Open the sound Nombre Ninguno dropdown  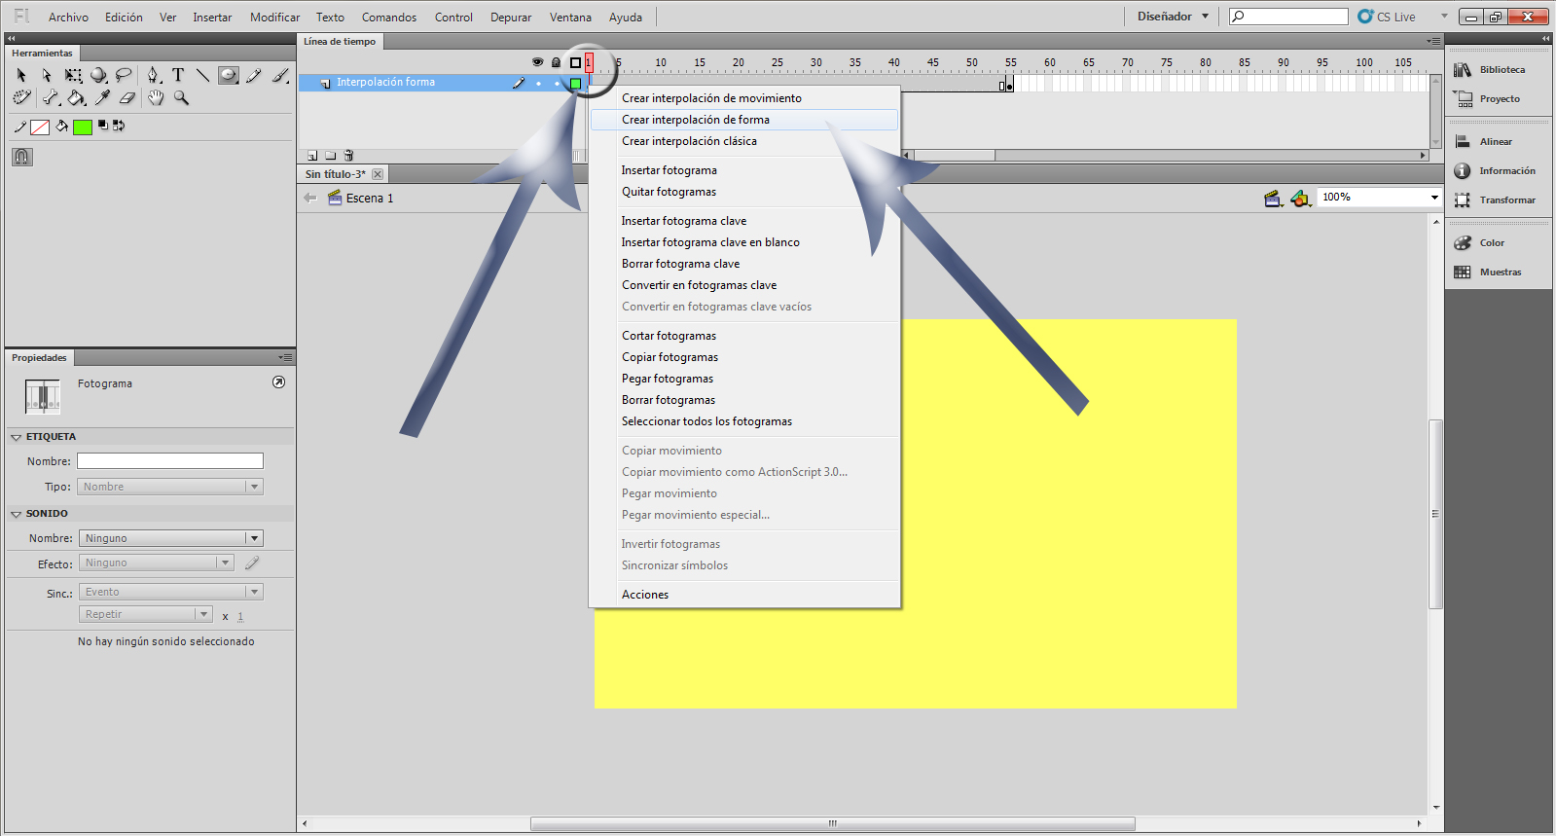pyautogui.click(x=171, y=538)
